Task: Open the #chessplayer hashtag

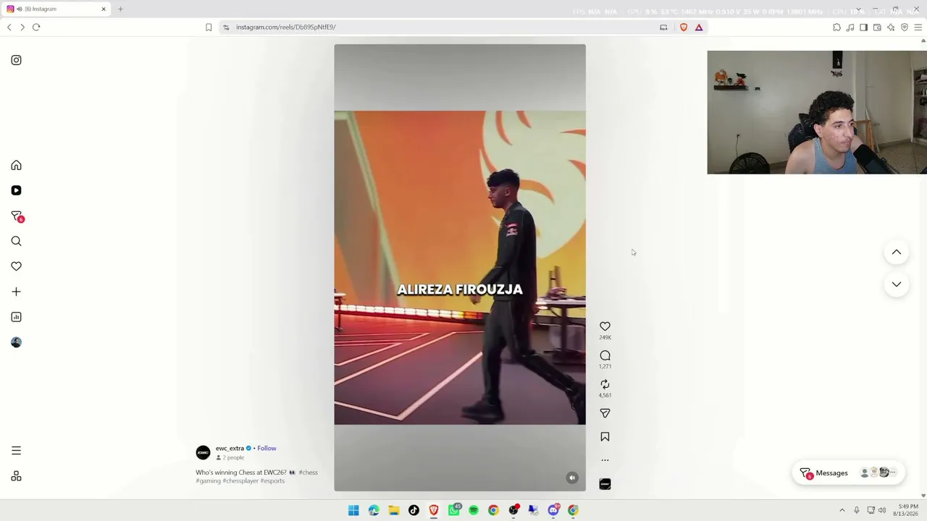Action: (240, 480)
